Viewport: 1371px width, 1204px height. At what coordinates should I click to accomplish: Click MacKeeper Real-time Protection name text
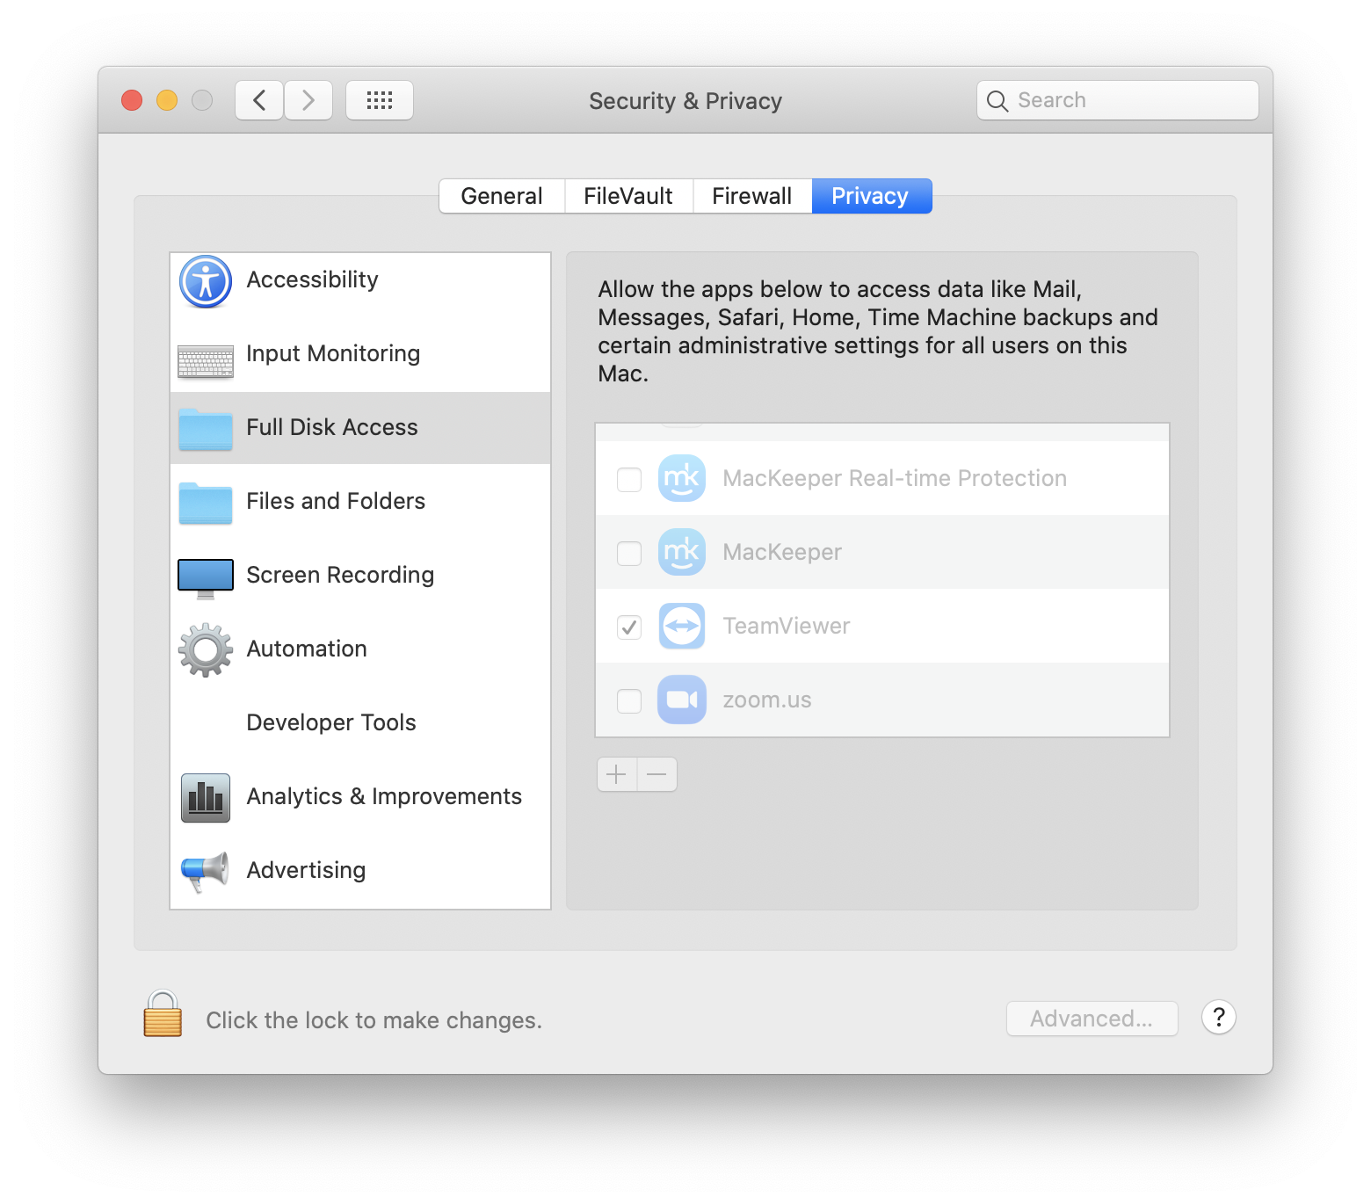pos(895,478)
